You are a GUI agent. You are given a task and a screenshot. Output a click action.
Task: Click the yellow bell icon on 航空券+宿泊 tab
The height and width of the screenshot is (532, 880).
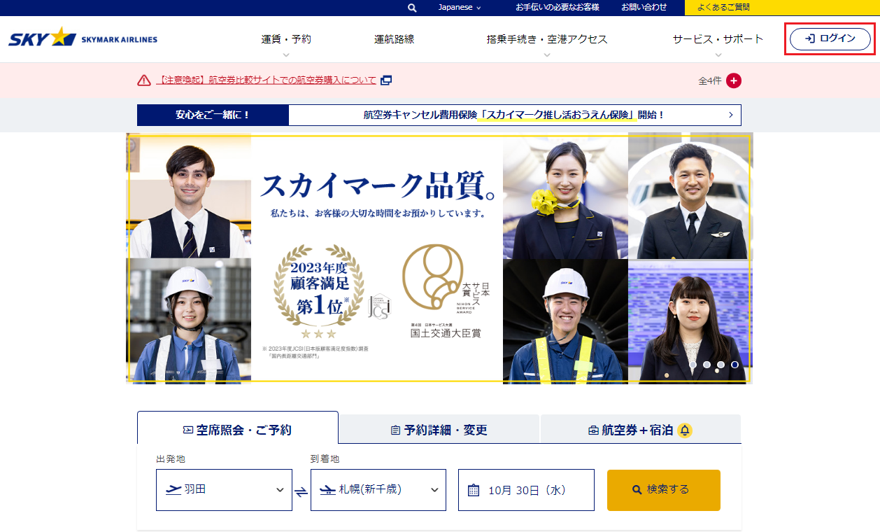coord(685,430)
